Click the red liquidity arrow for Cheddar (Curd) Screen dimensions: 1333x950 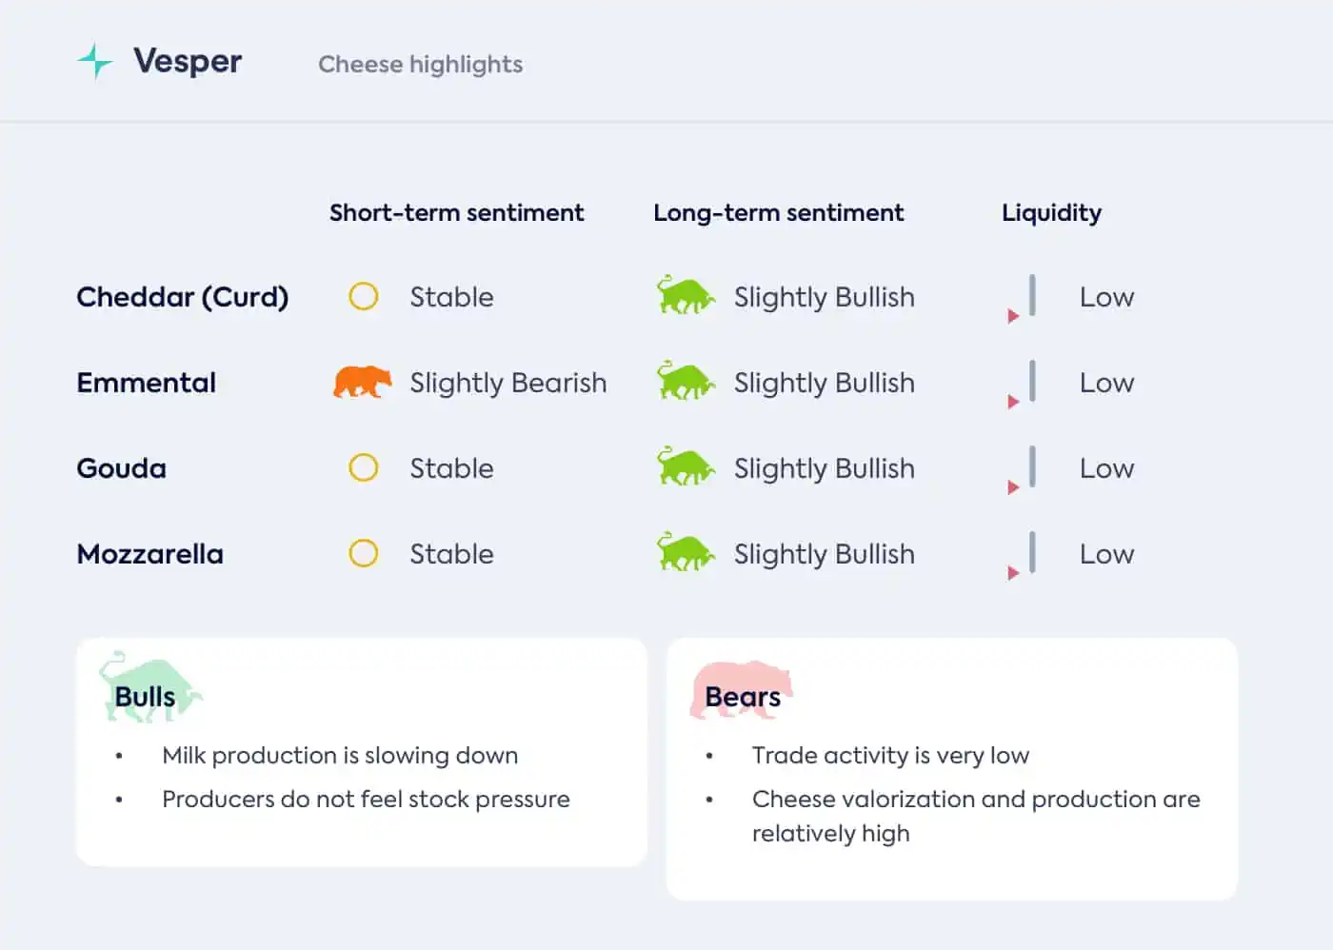point(1013,316)
